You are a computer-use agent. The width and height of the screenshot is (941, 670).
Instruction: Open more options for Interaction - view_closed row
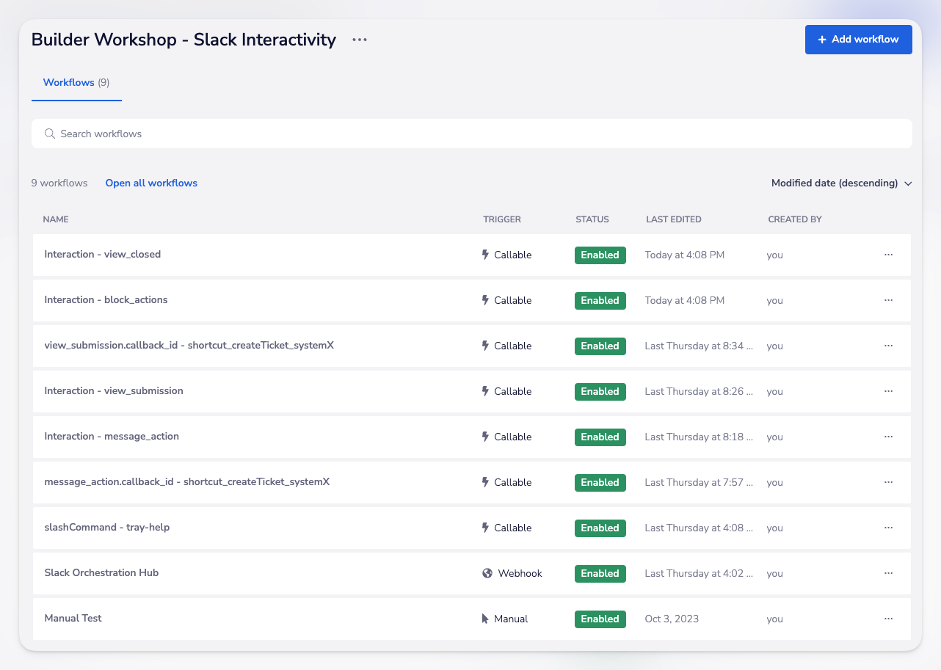pyautogui.click(x=888, y=255)
